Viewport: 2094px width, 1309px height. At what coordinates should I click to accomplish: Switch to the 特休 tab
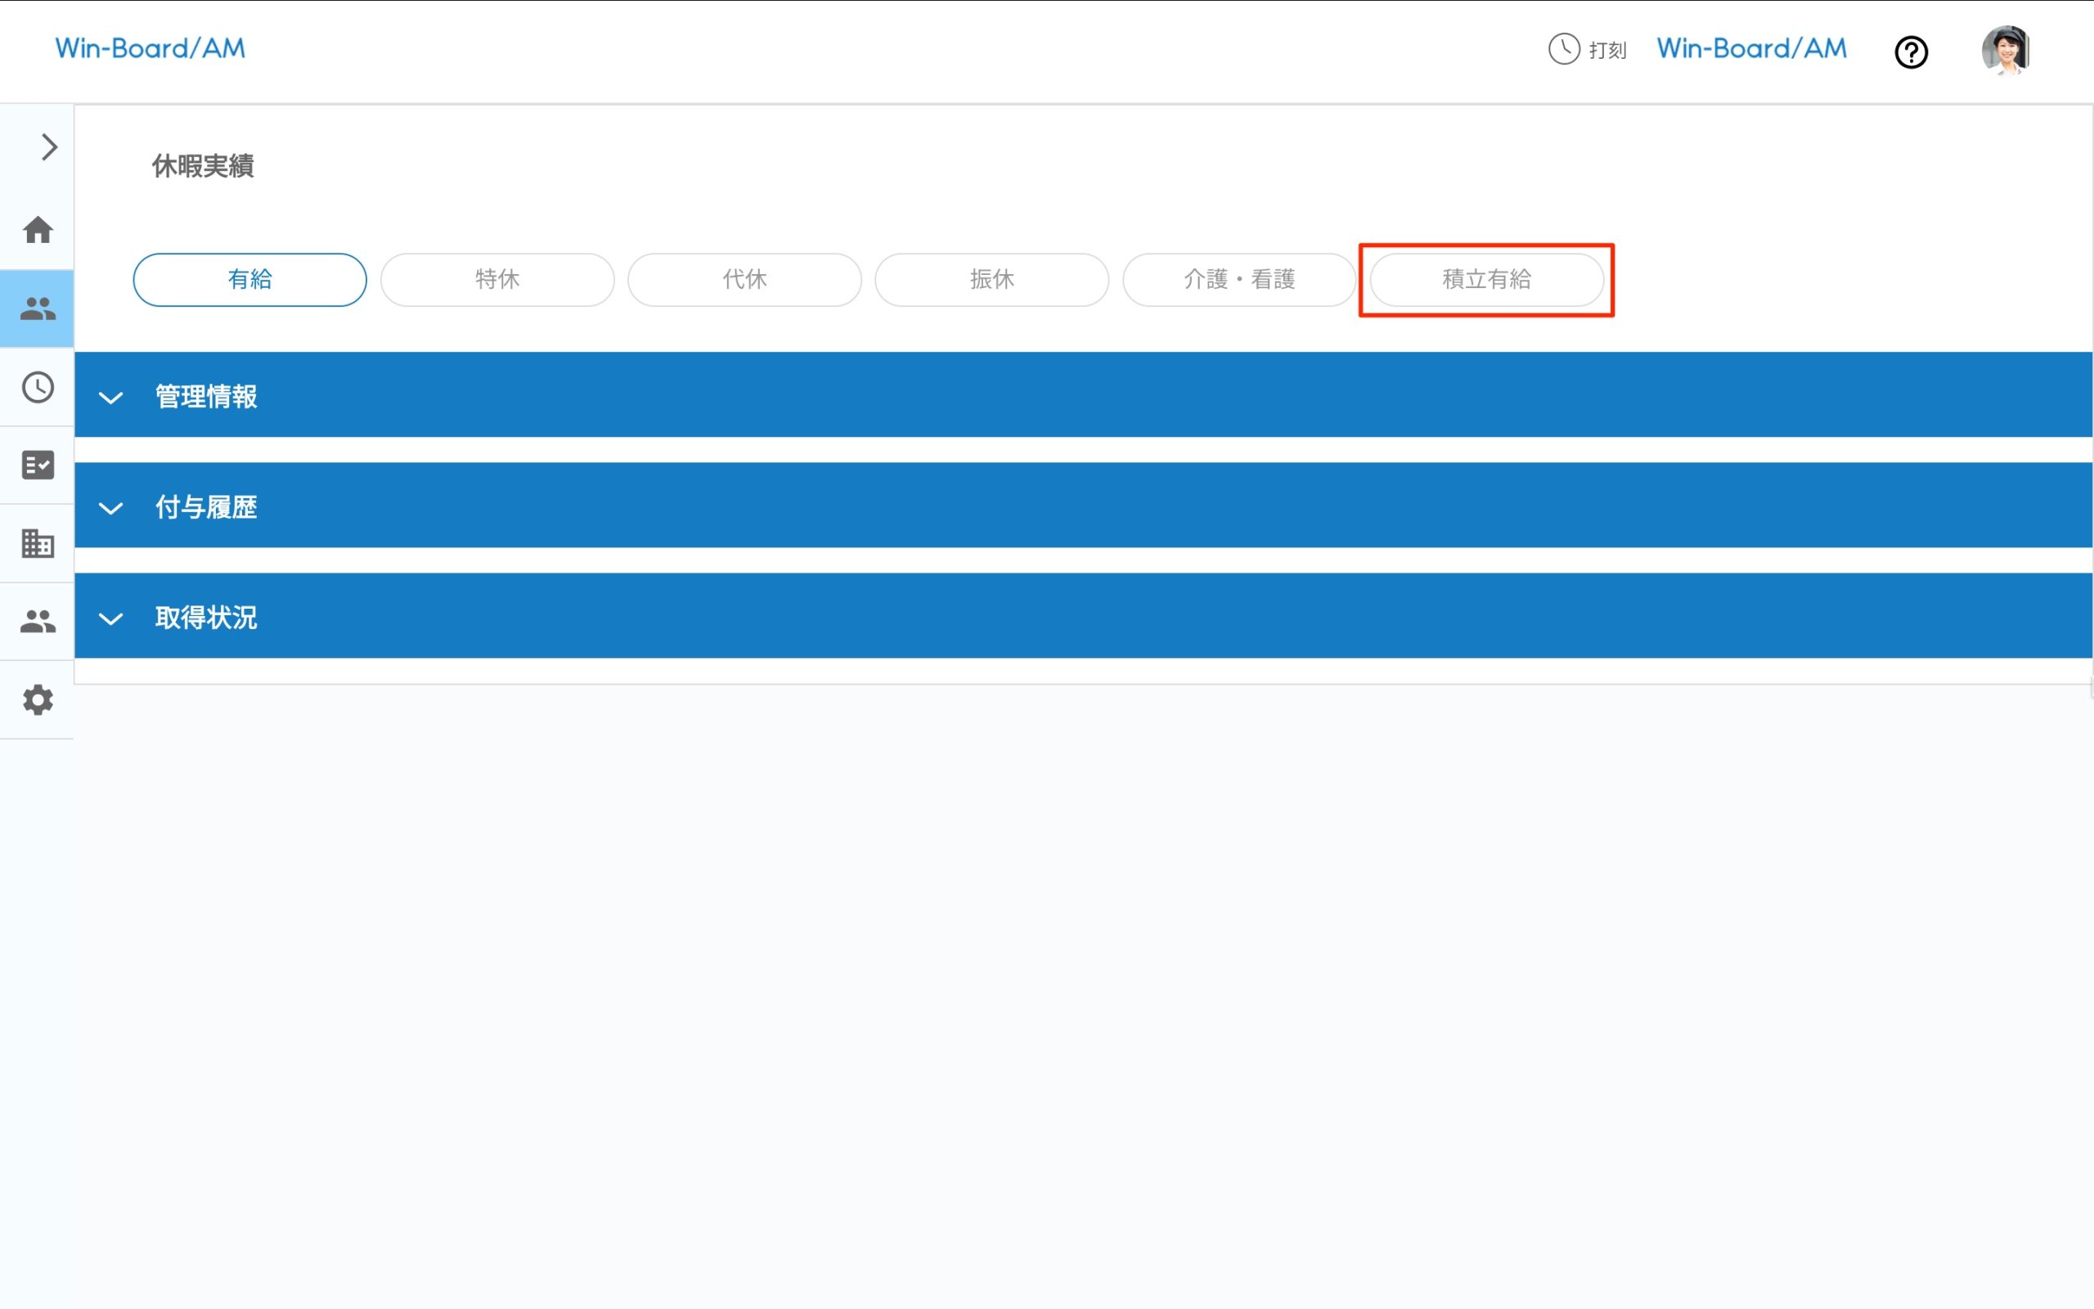tap(497, 280)
